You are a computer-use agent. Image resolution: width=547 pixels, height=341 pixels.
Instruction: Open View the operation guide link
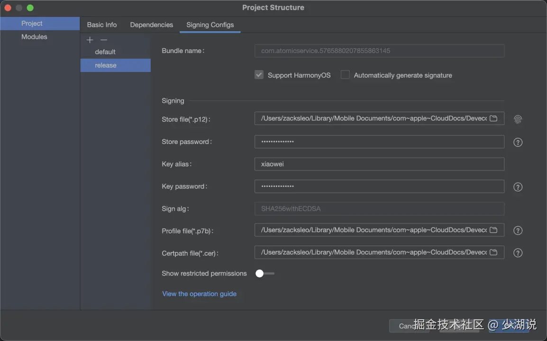199,294
